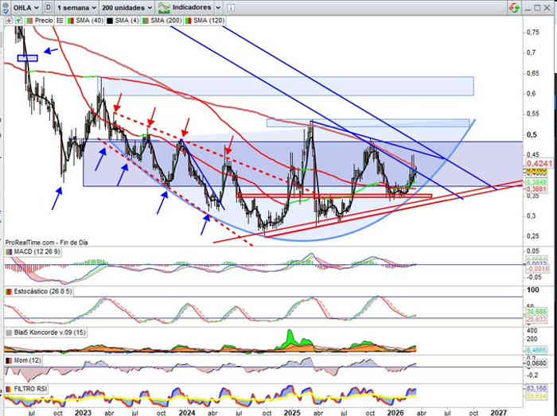The height and width of the screenshot is (416, 557).
Task: Click the MACD indicator color icon
Action: click(9, 252)
